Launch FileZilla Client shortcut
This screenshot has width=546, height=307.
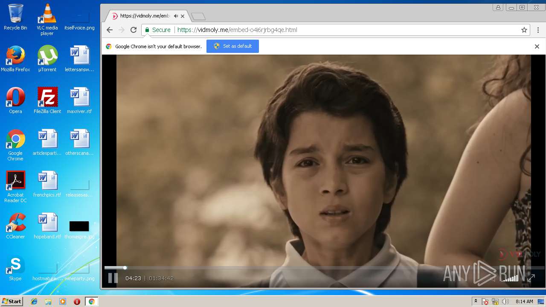point(47,101)
